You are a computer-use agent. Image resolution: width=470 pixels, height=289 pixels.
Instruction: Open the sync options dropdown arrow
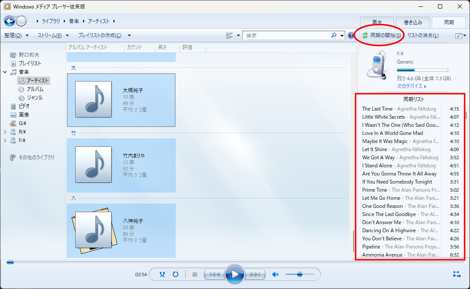[x=465, y=35]
